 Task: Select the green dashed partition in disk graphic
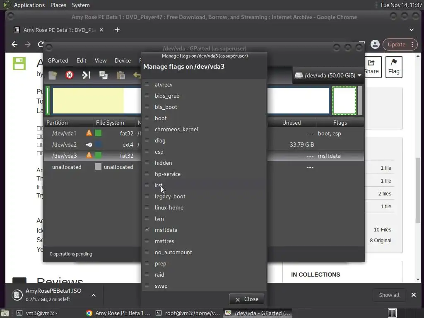point(344,101)
